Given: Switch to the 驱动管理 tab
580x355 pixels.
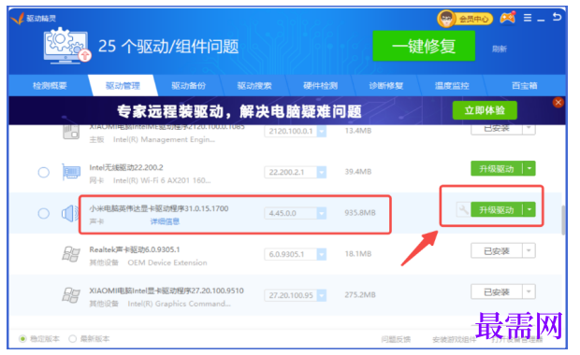Looking at the screenshot, I should (123, 86).
